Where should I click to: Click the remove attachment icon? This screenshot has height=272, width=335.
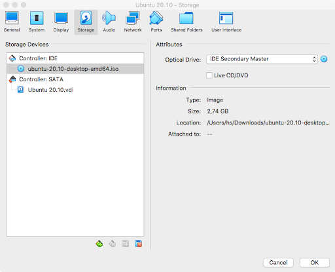click(138, 244)
